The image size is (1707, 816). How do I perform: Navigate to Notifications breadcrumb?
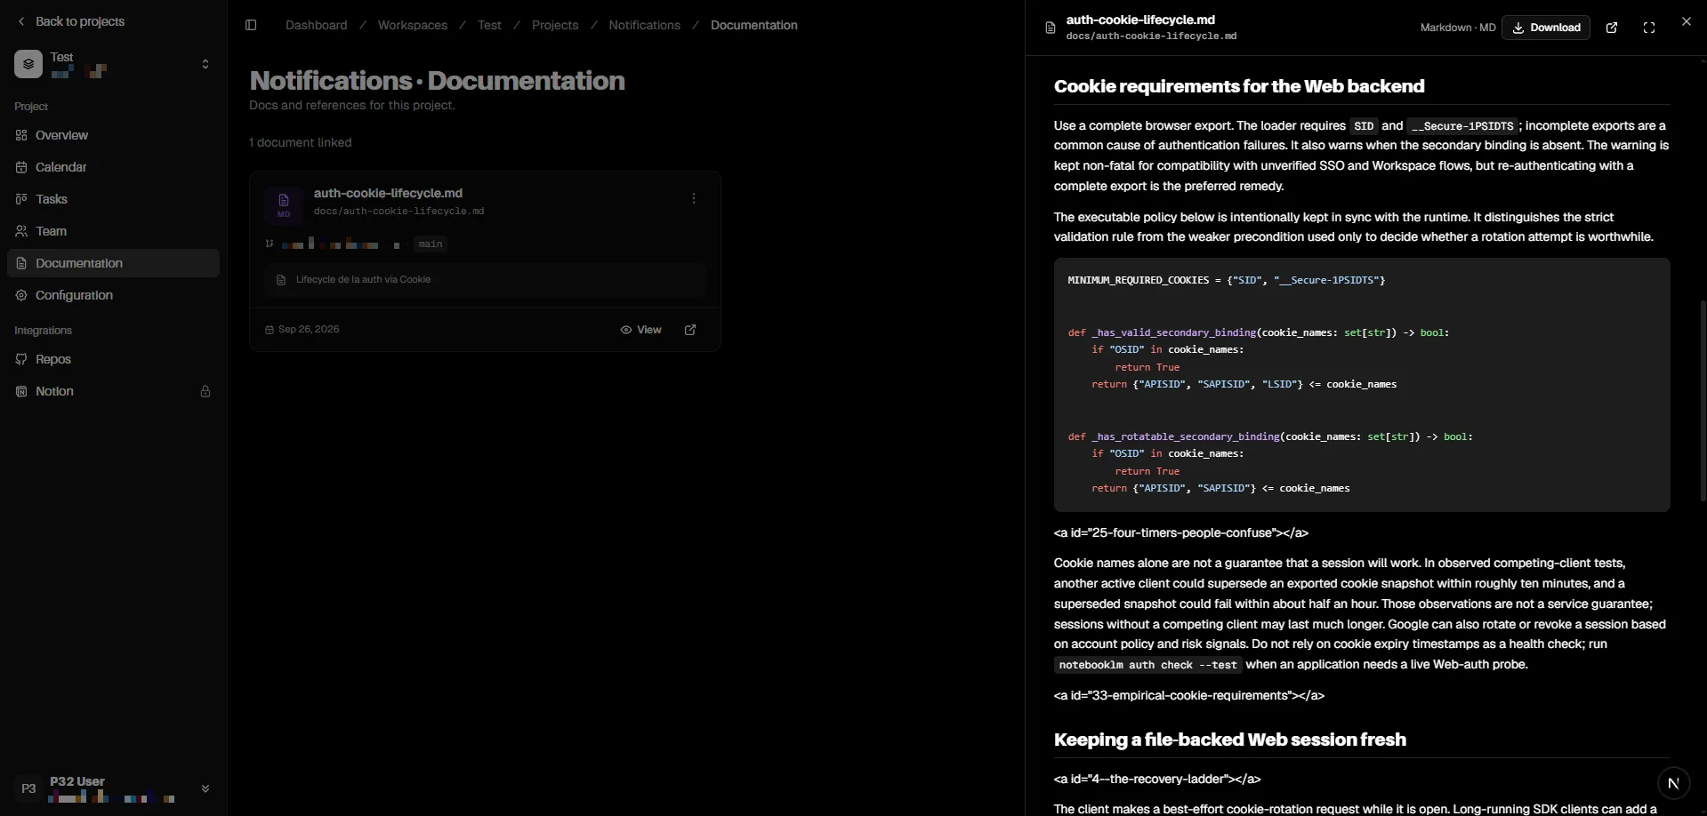[645, 25]
